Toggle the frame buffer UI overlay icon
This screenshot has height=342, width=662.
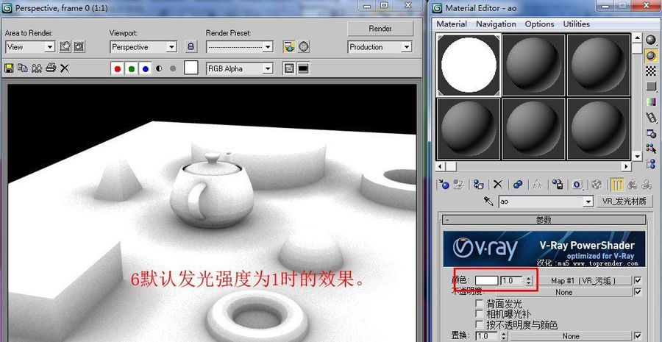pos(289,68)
